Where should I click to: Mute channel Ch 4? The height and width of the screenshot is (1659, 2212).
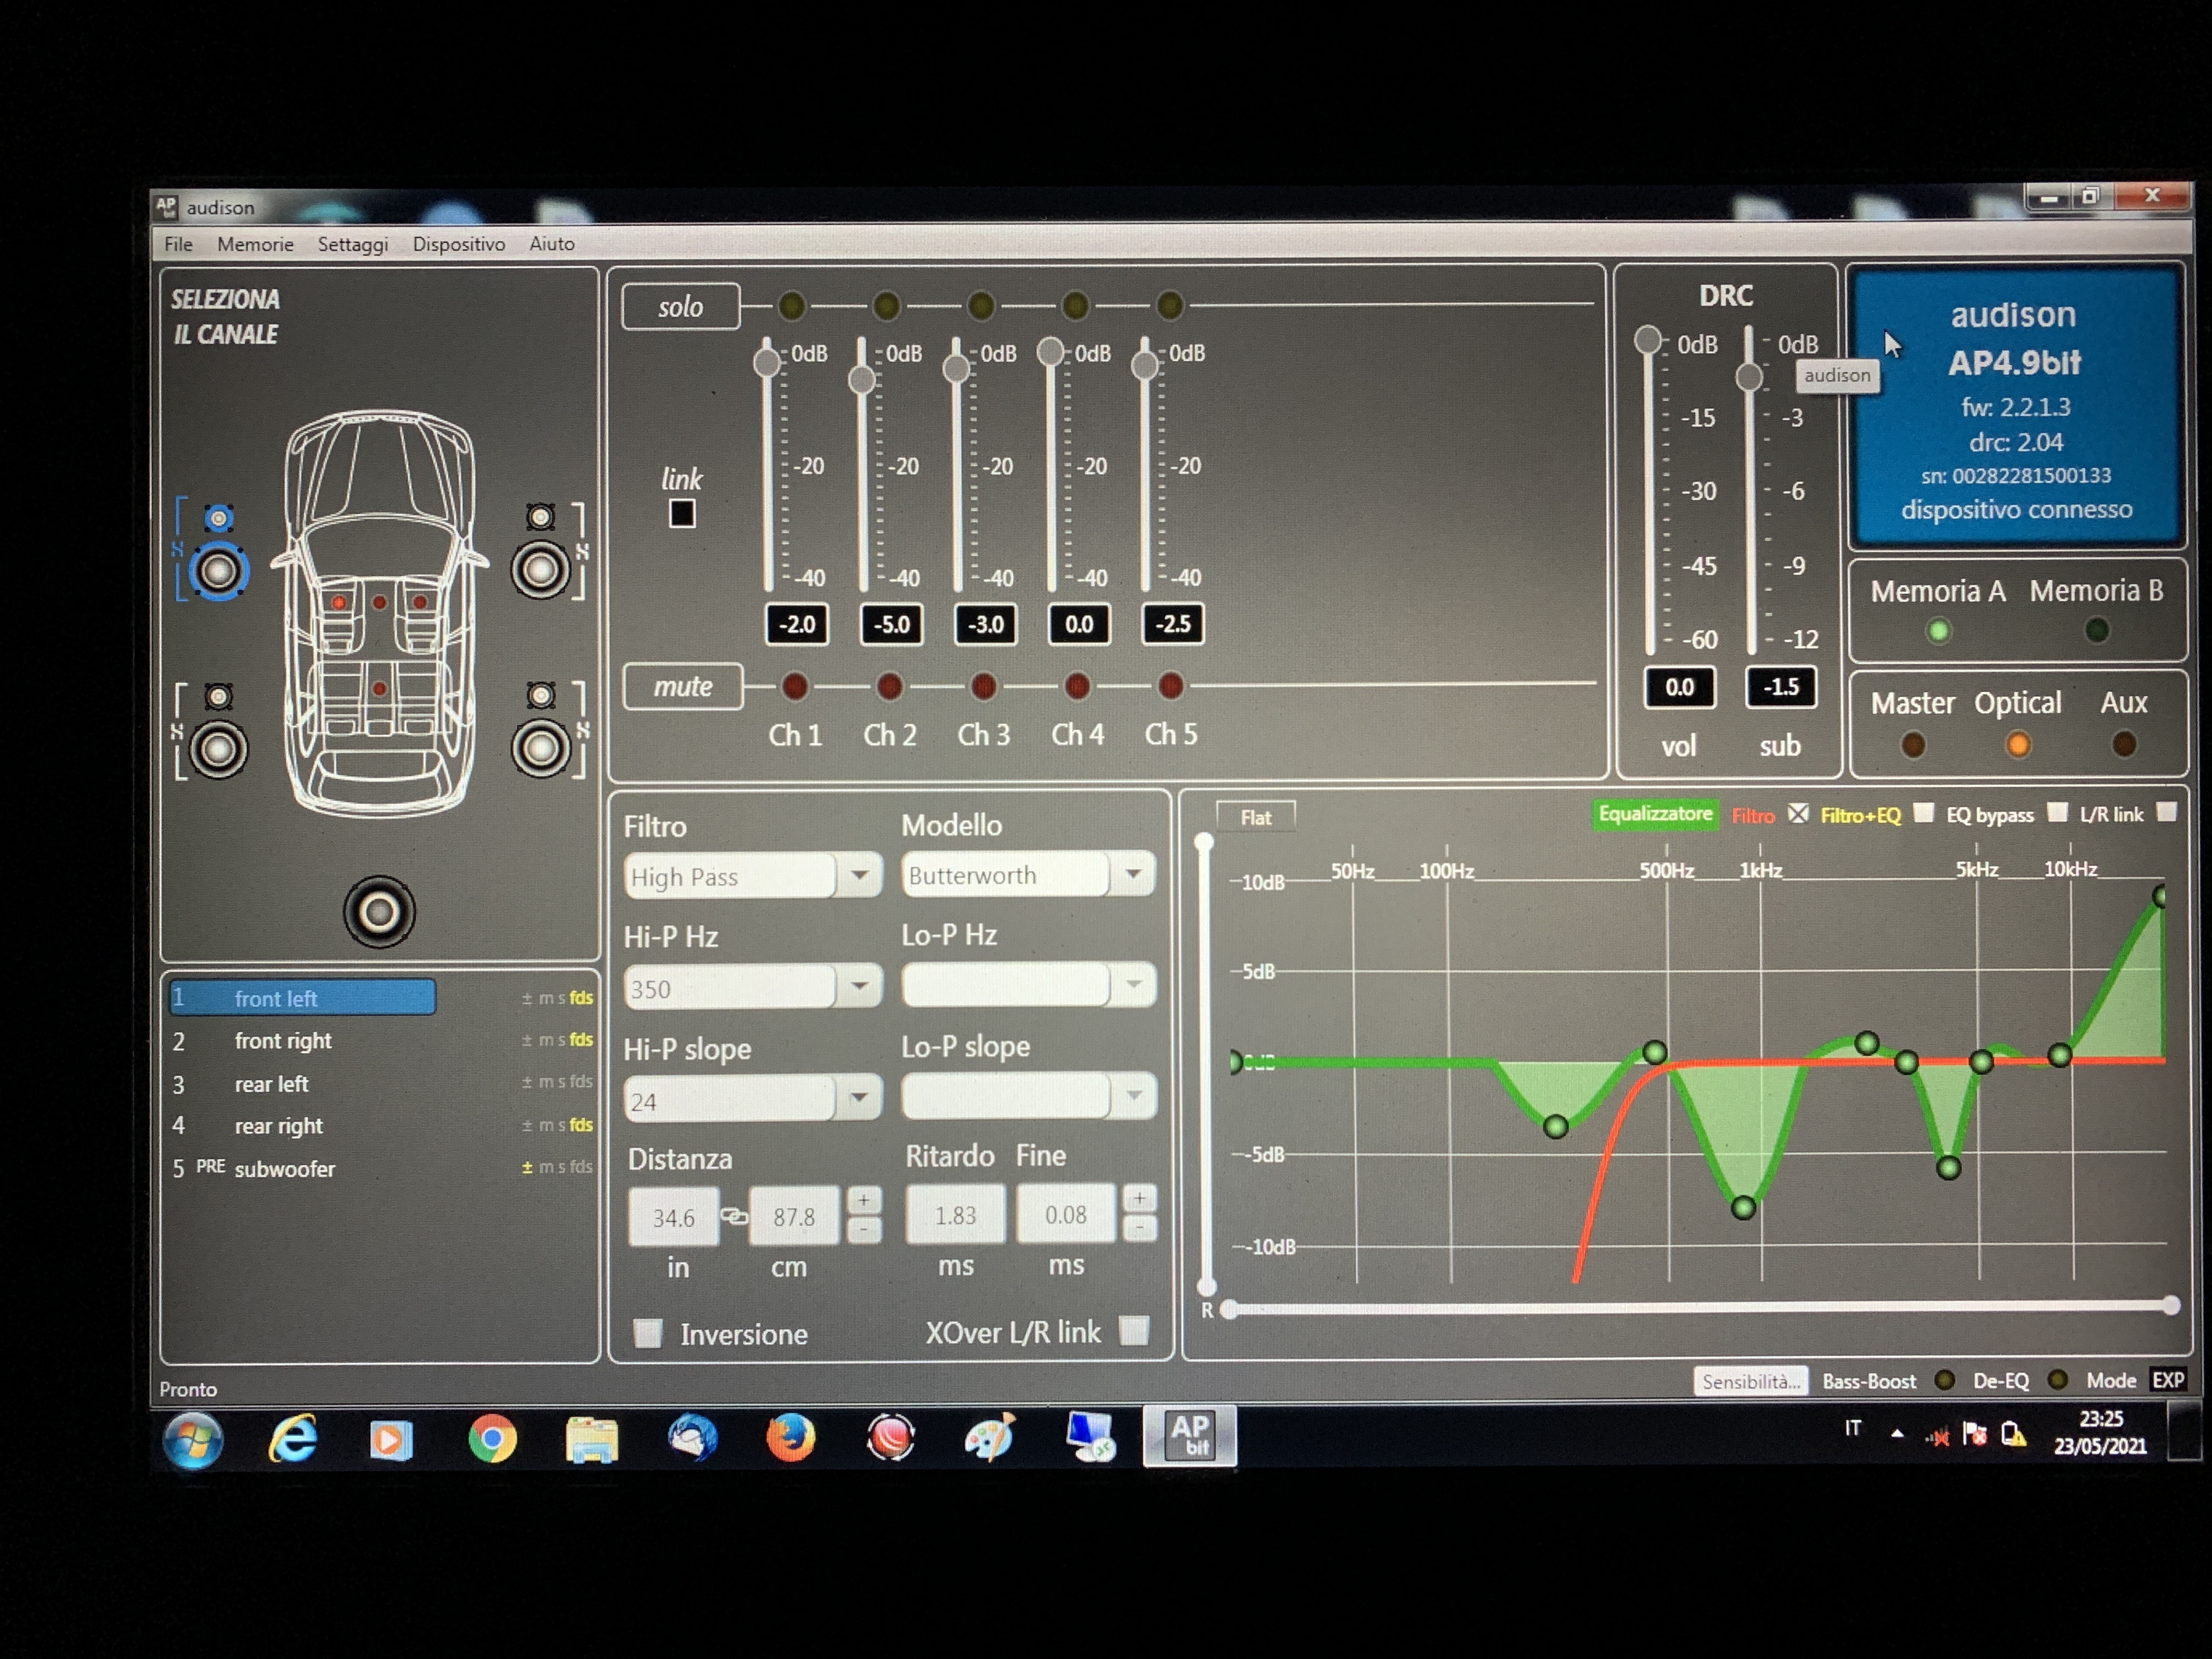[1077, 686]
